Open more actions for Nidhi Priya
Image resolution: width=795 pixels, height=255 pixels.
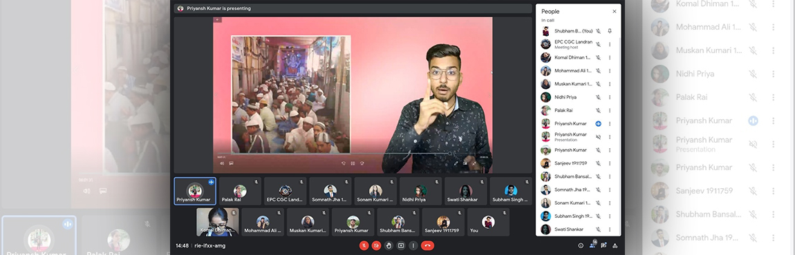(610, 97)
